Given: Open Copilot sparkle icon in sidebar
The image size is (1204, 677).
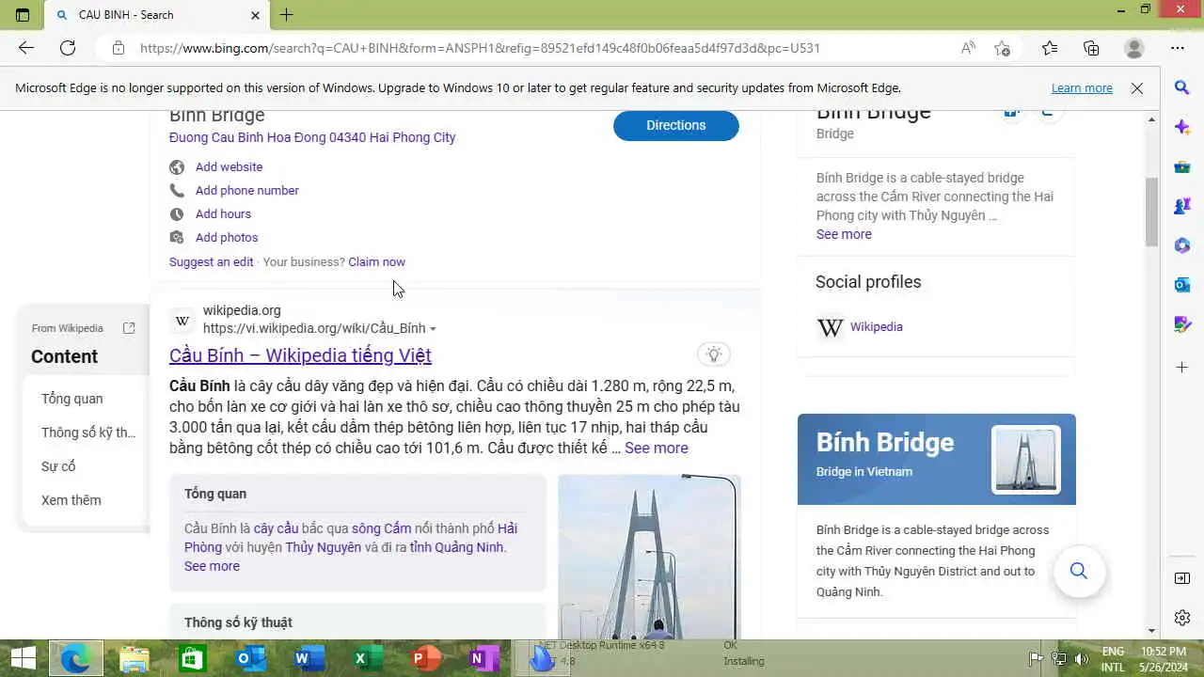Looking at the screenshot, I should click(1182, 127).
